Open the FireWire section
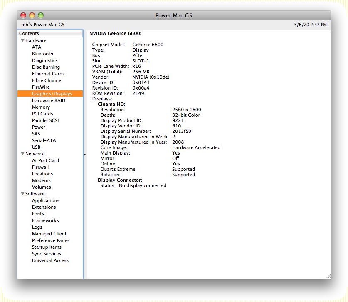This screenshot has width=348, height=302. [x=41, y=87]
